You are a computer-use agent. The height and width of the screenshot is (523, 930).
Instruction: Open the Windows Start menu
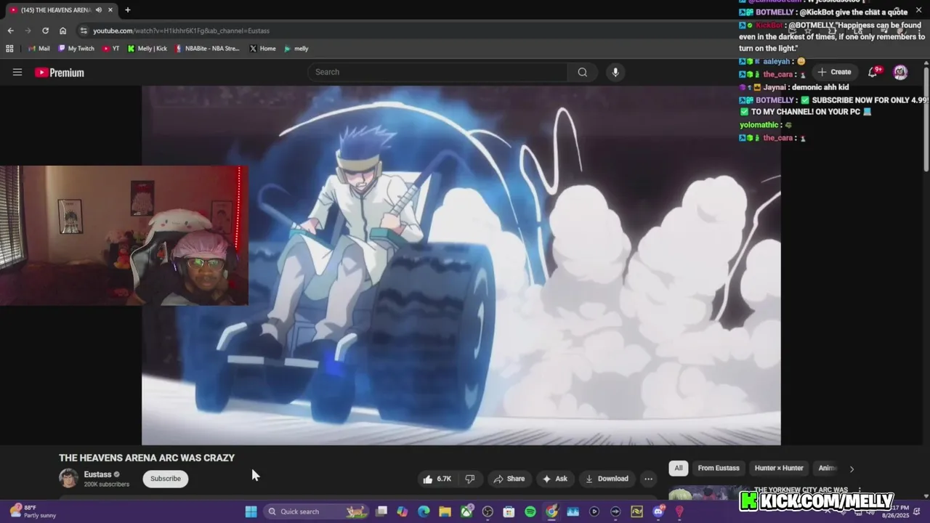tap(251, 511)
